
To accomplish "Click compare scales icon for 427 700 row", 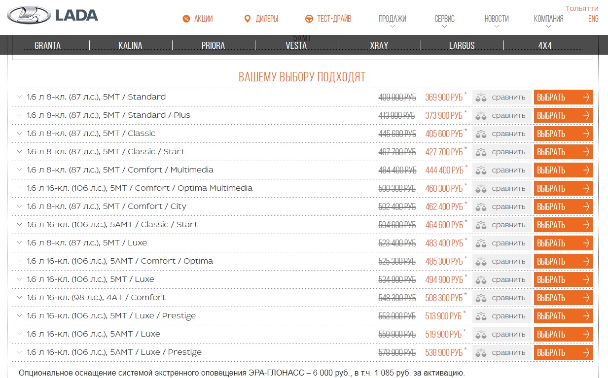I will [481, 152].
